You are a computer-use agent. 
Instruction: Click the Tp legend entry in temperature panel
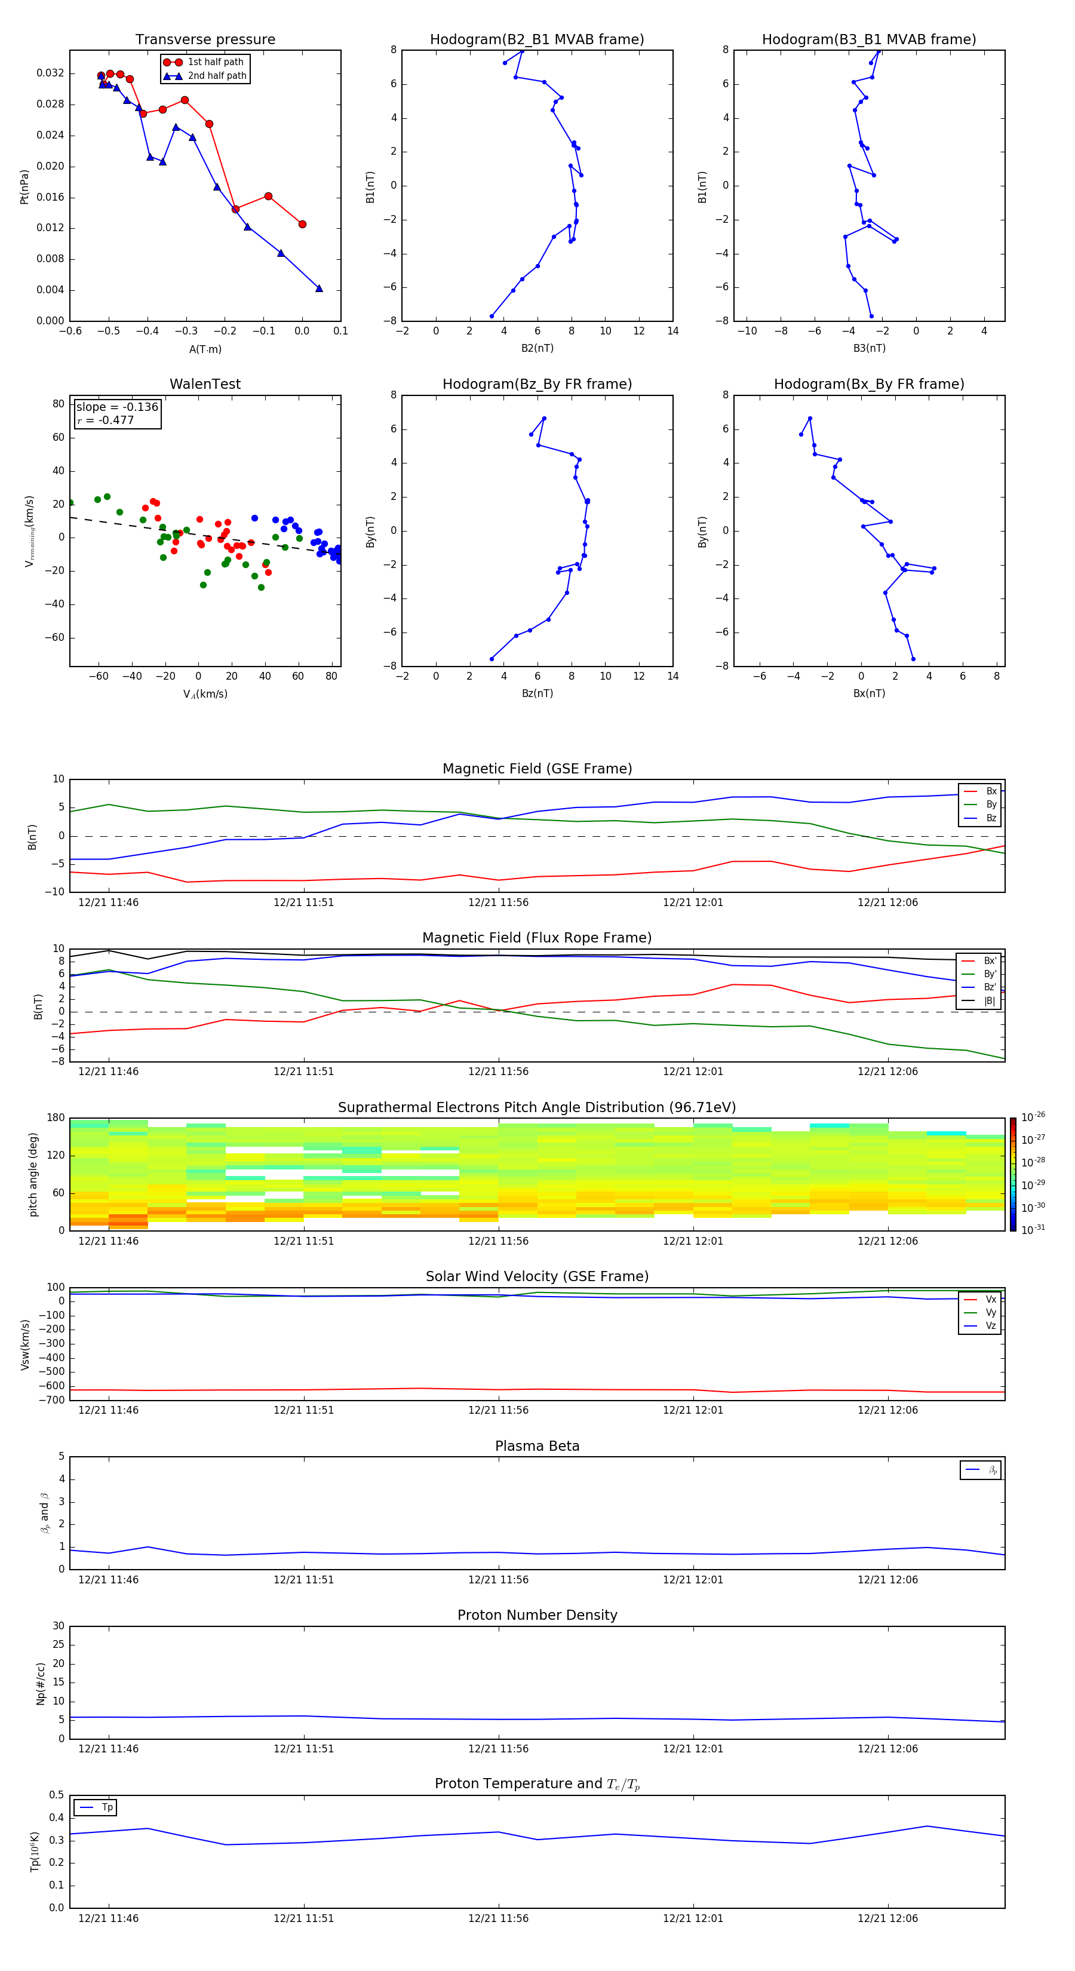[96, 1808]
